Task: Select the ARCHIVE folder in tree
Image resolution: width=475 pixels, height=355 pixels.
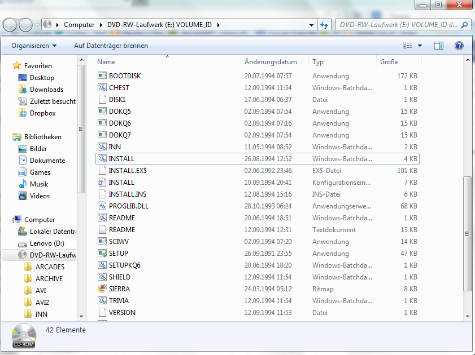Action: coord(49,279)
